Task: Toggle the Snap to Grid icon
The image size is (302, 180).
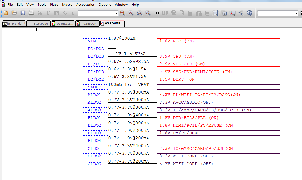Action: (x=215, y=13)
